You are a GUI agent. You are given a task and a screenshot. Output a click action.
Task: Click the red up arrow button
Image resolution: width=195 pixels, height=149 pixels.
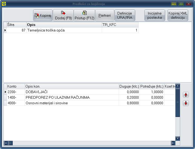[x=186, y=95]
